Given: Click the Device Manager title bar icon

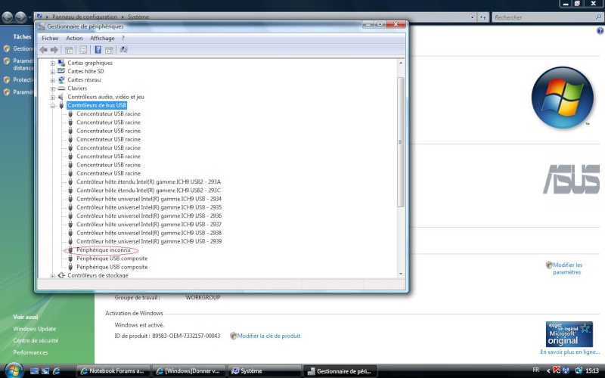Looking at the screenshot, I should tap(42, 26).
